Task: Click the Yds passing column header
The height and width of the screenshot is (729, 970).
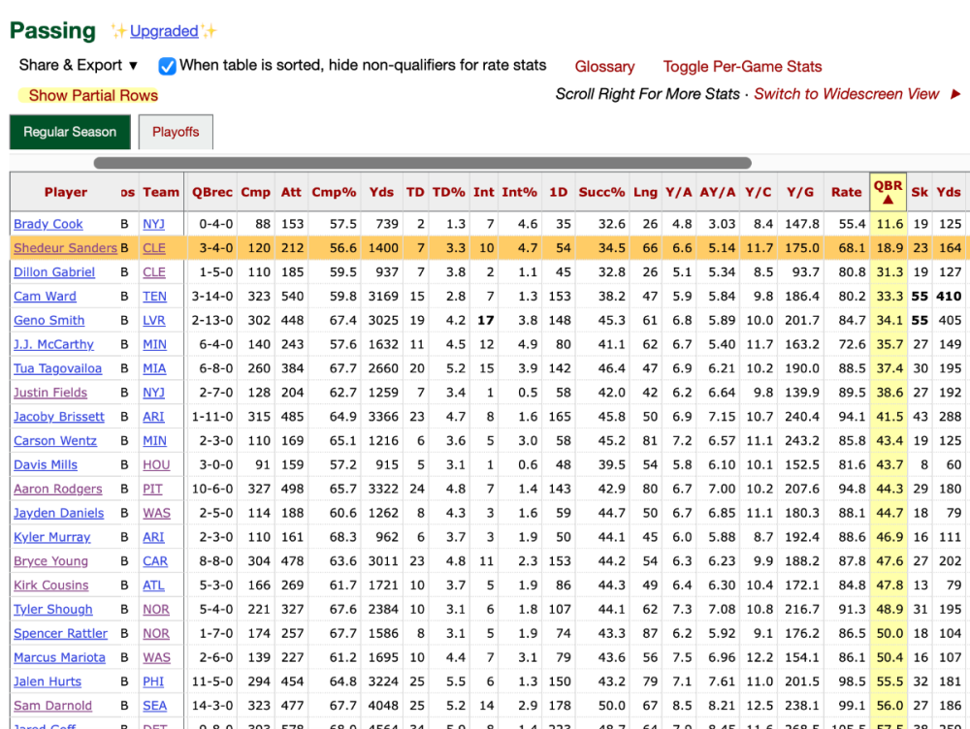Action: [381, 192]
